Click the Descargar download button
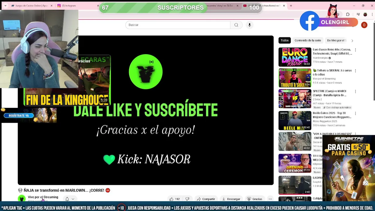This screenshot has height=211, width=375. 231,199
